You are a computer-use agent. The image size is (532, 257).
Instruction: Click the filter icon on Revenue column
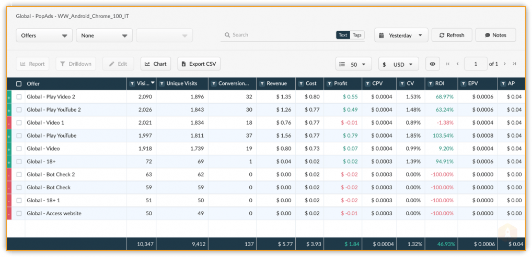coord(262,83)
